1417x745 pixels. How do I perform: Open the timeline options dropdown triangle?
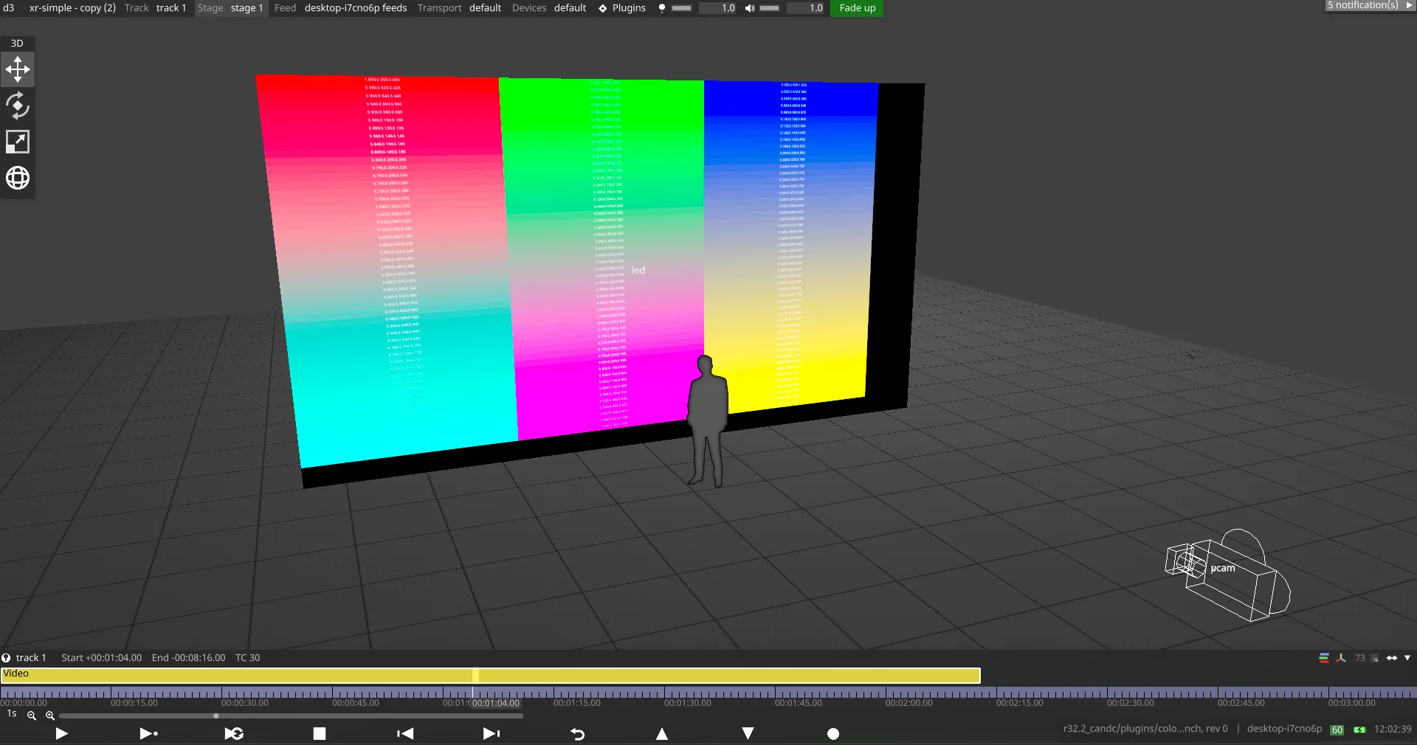click(1407, 658)
